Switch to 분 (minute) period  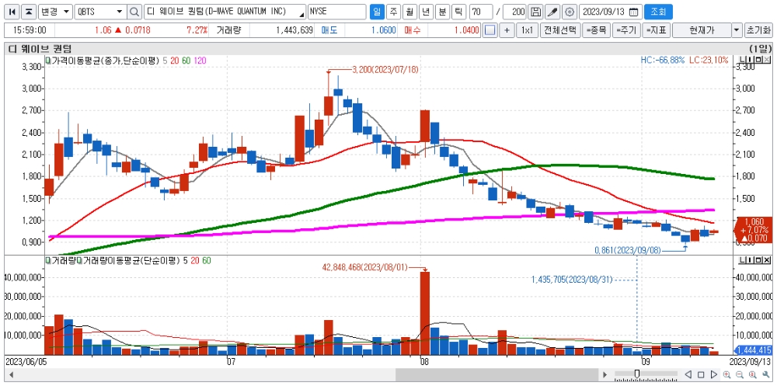click(443, 12)
